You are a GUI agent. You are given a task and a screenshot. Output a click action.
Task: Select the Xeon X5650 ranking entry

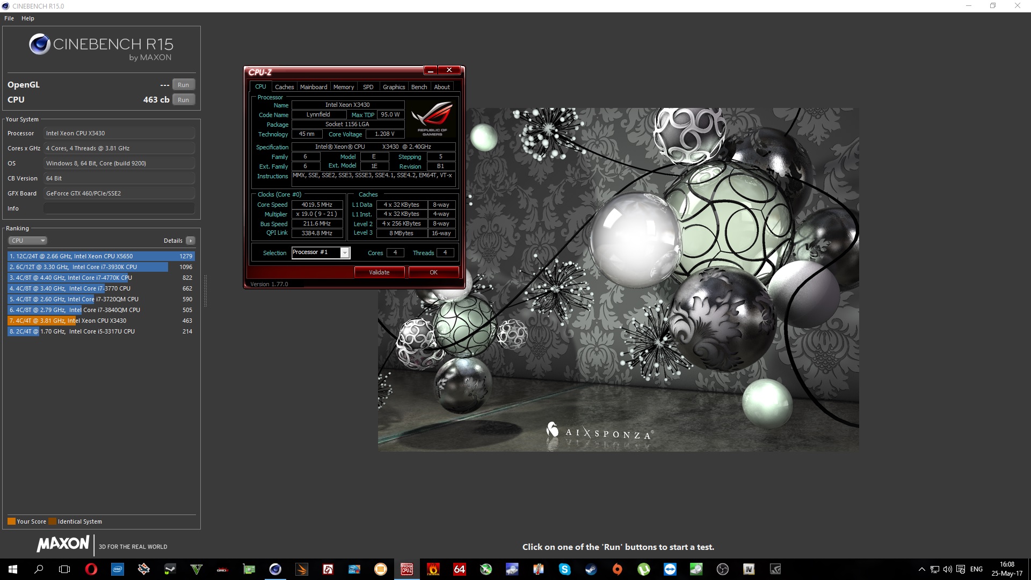click(x=101, y=256)
